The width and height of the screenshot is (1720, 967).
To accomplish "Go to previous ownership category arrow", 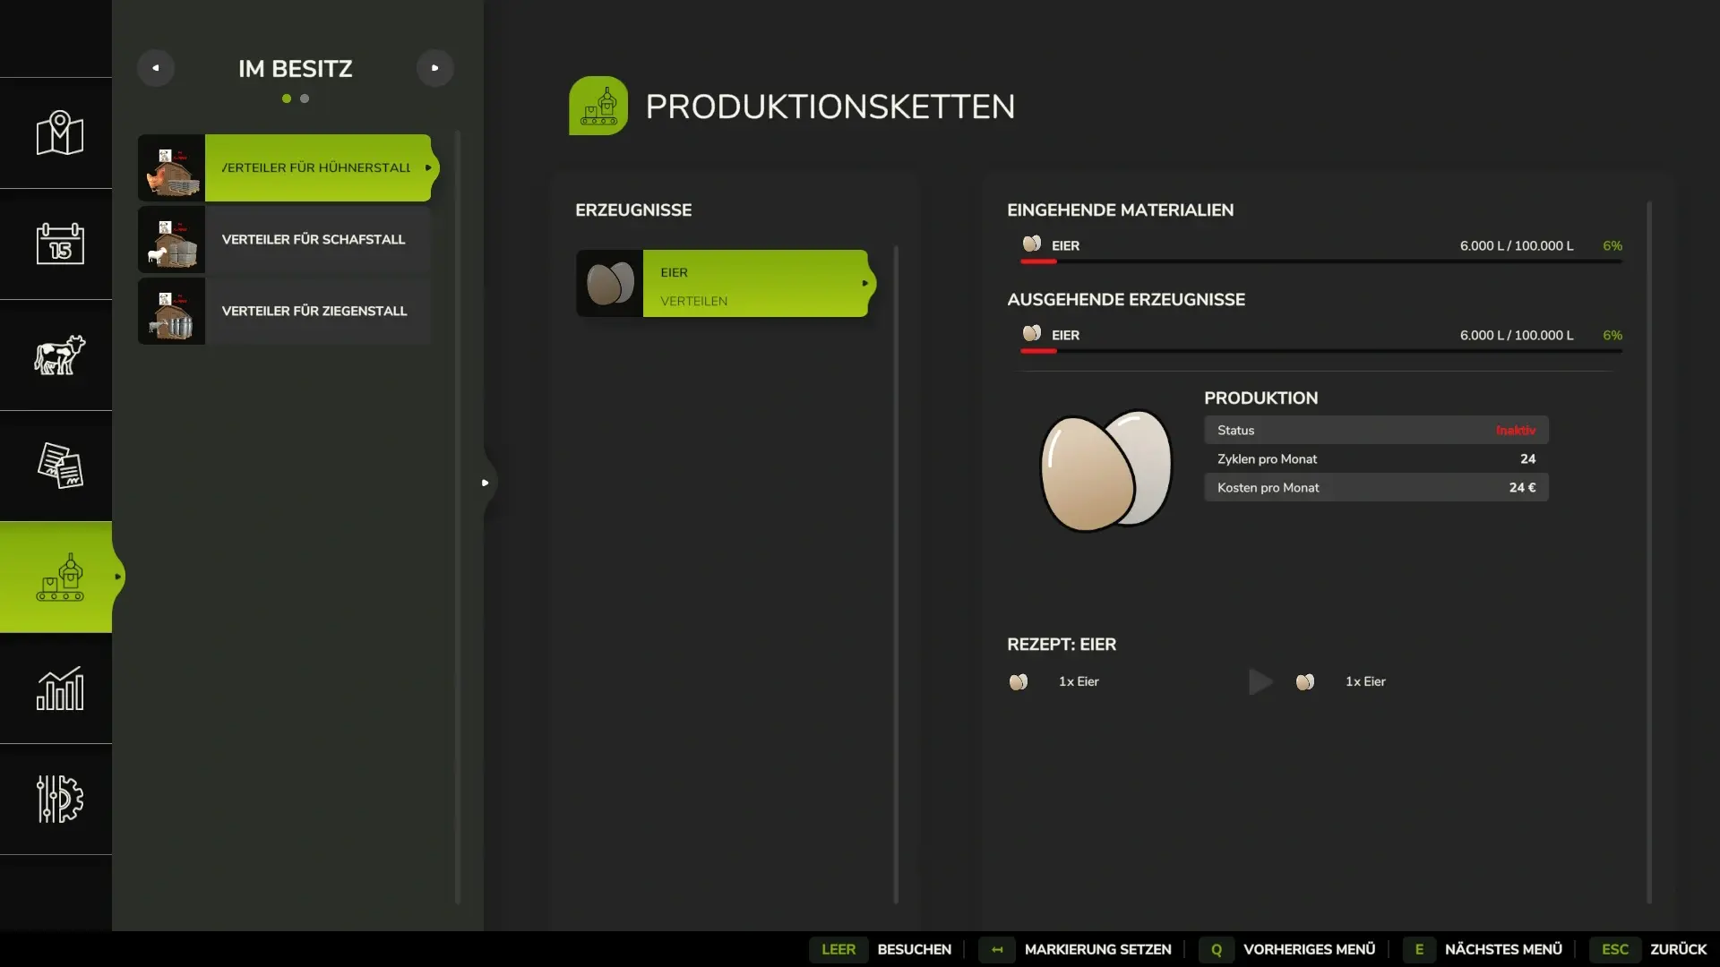I will [156, 68].
